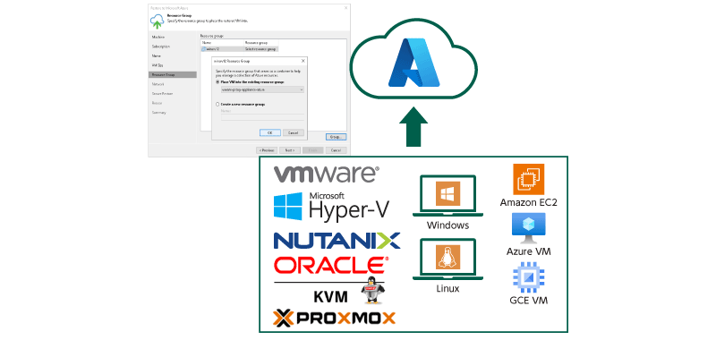Go to the Name wizard step
716x340 pixels.
pyautogui.click(x=156, y=55)
